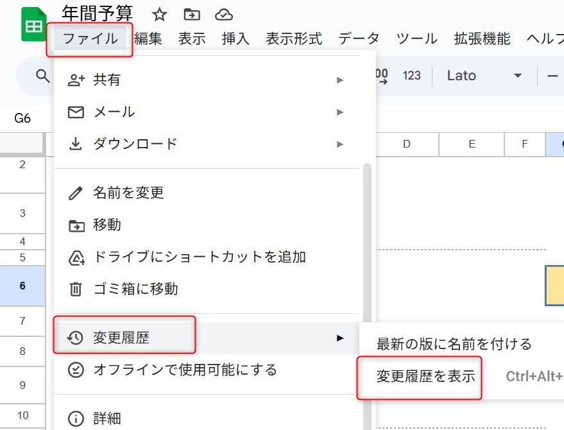Expand the 変更履歴 submenu arrow
Screen dimensions: 564x430
point(340,338)
